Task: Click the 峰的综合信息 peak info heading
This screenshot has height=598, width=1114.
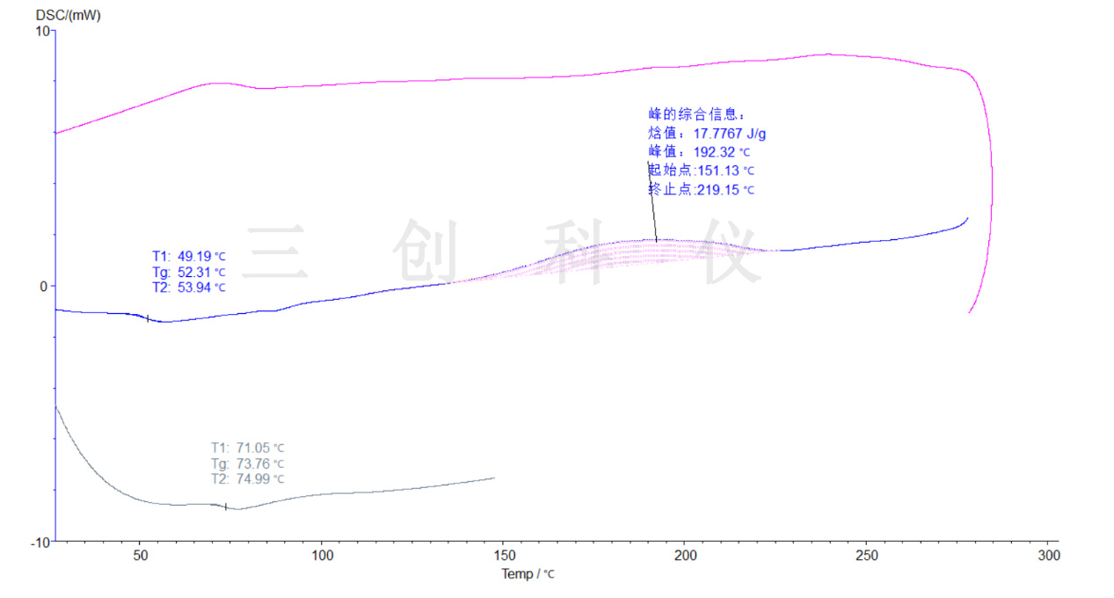Action: [x=696, y=114]
